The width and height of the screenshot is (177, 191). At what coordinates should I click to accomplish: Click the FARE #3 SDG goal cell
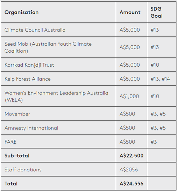click(x=162, y=141)
